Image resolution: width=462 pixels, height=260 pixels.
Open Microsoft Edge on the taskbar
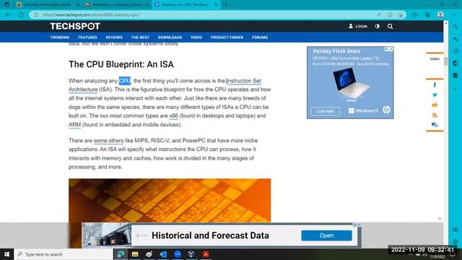pos(121,254)
